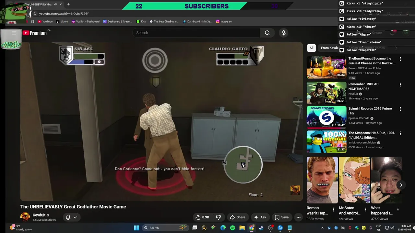Select the All filter chip
Viewport: 415px width, 233px height.
[311, 48]
